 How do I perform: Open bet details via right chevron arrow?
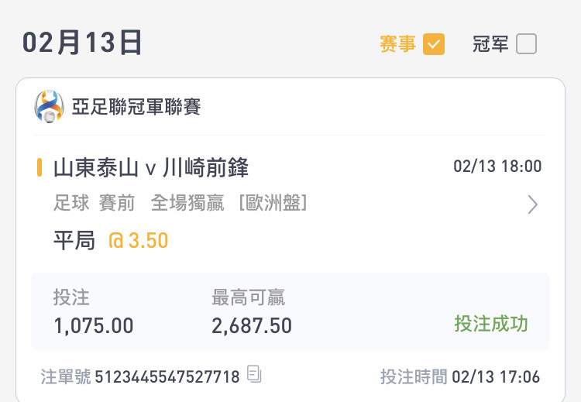point(532,204)
